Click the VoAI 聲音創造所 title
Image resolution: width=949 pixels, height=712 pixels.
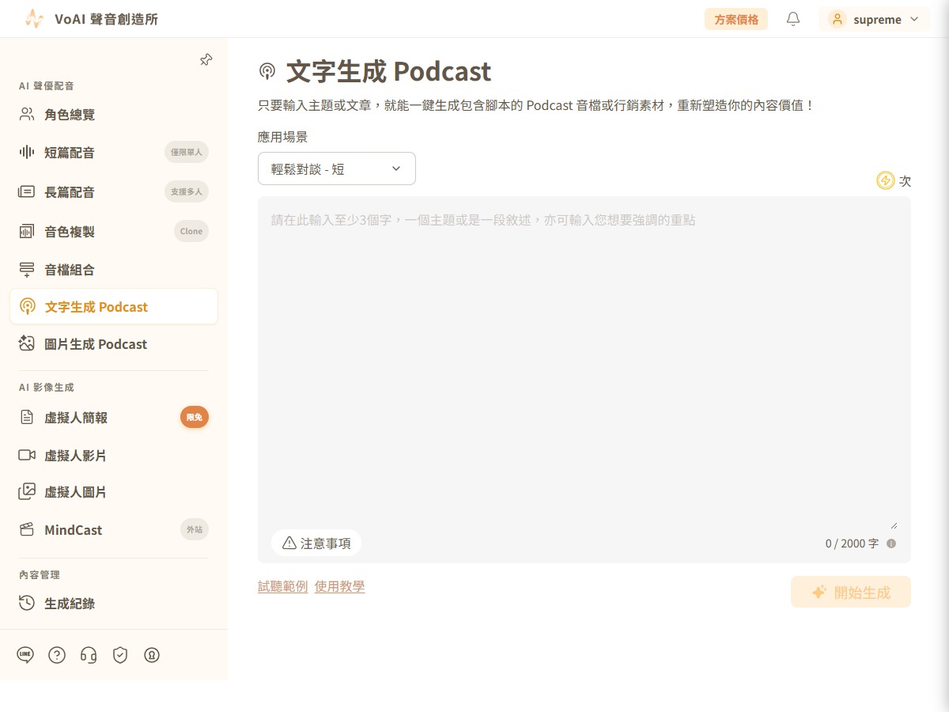point(107,19)
